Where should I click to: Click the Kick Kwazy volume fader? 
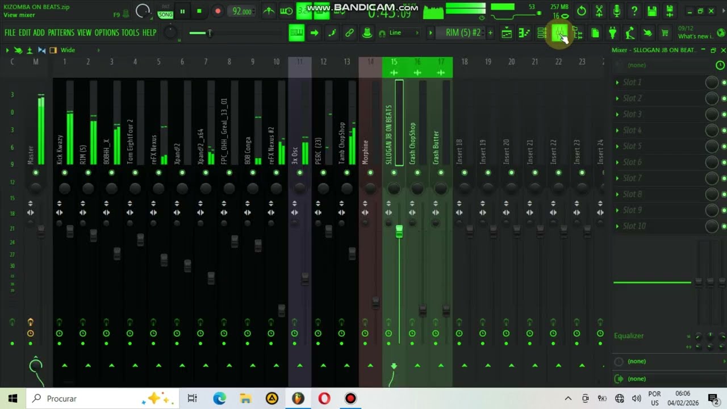pyautogui.click(x=70, y=231)
